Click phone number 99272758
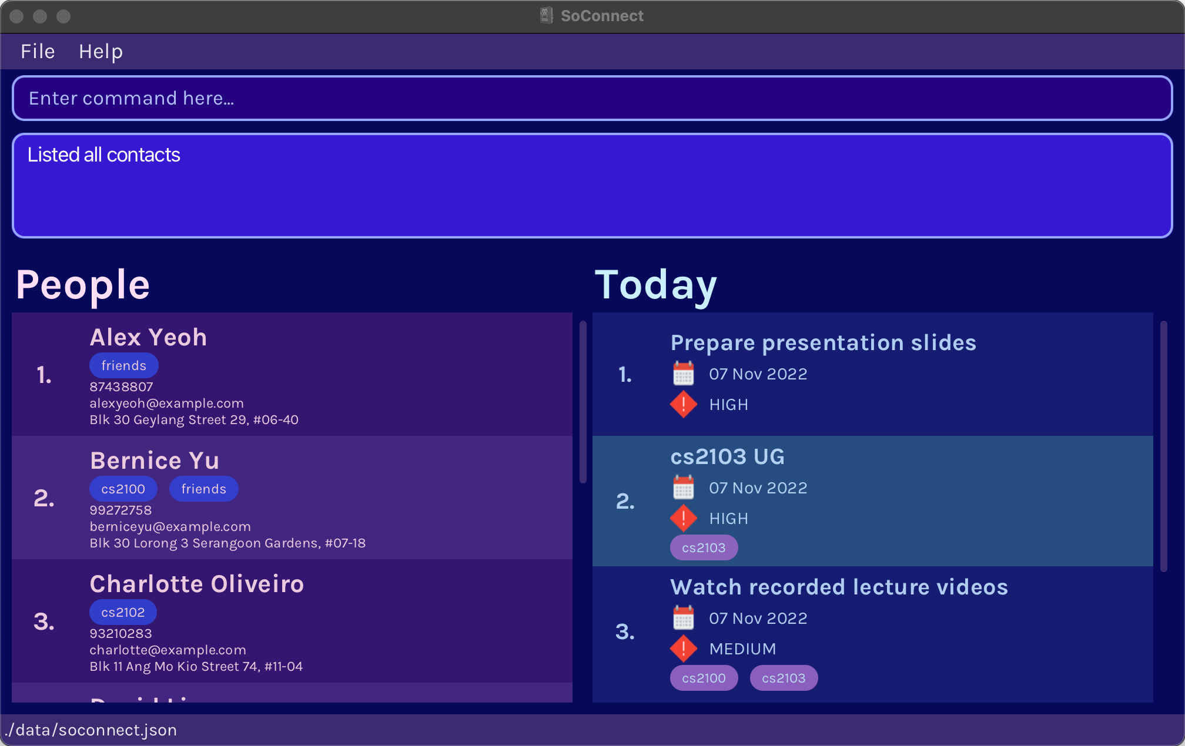The image size is (1185, 746). pyautogui.click(x=120, y=510)
